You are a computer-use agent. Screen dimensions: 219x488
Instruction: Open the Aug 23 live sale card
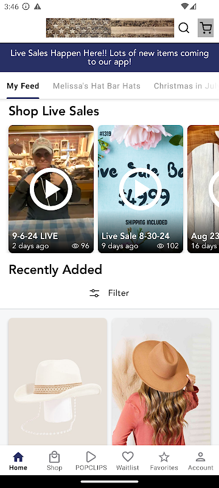(x=203, y=189)
